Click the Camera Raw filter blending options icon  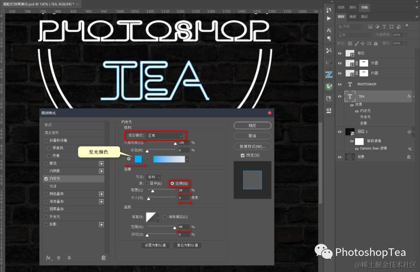click(409, 149)
